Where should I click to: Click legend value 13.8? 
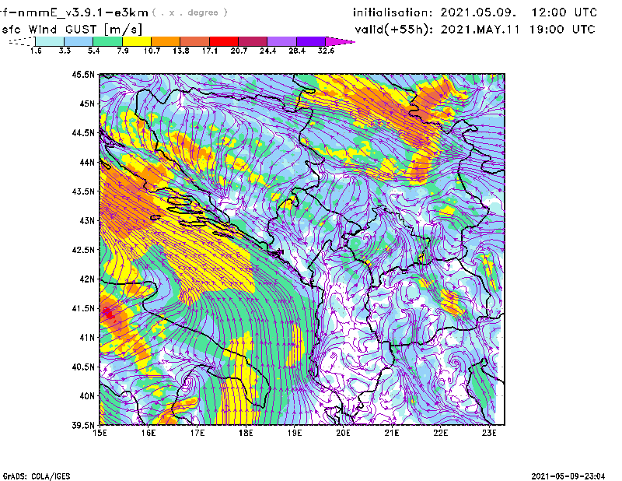pos(181,51)
